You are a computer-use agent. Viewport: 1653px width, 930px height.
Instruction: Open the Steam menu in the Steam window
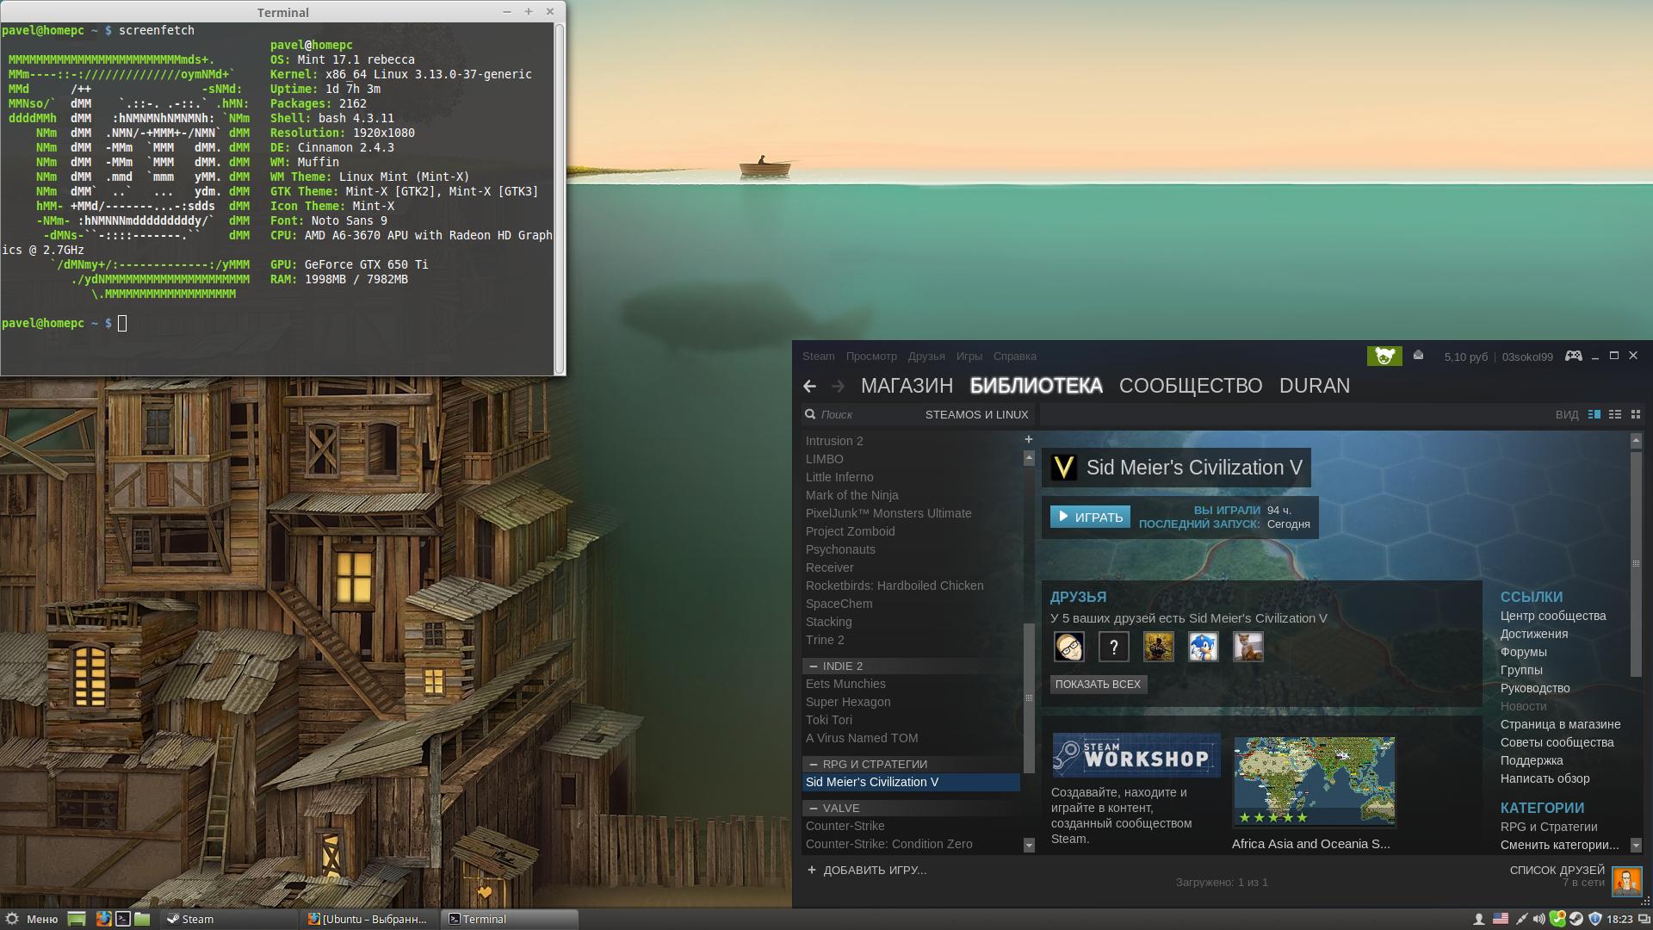coord(818,356)
